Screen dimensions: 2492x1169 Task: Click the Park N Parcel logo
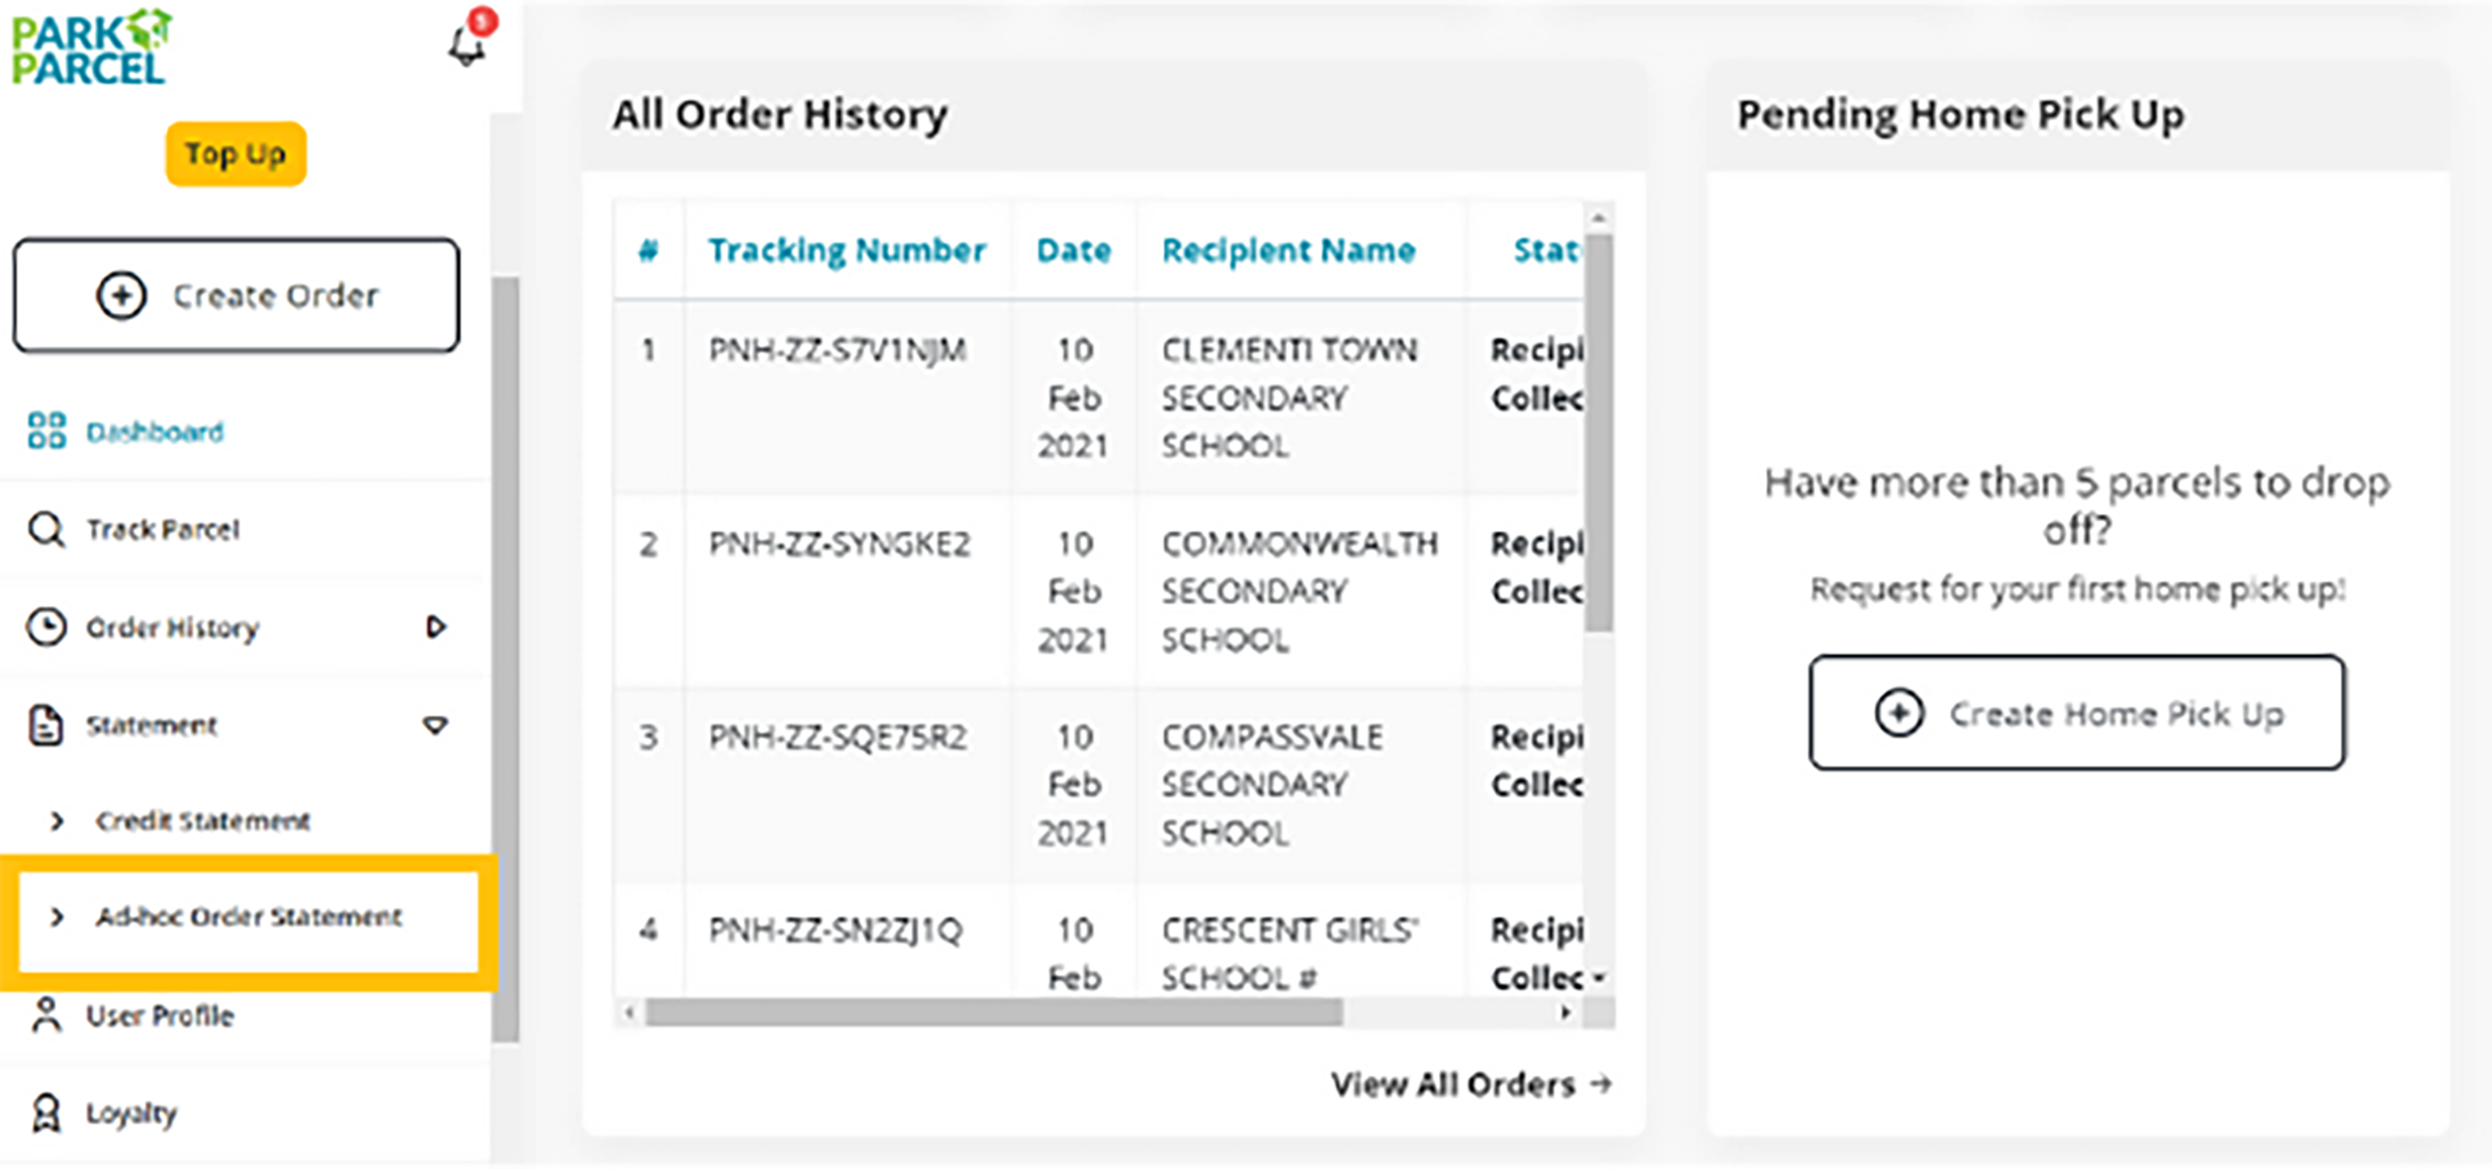click(x=90, y=48)
